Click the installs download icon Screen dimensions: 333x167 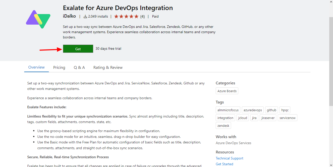point(85,17)
